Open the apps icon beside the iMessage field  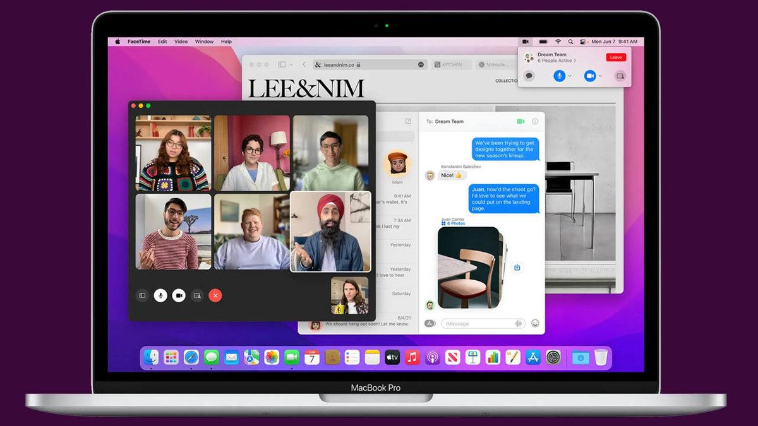coord(430,323)
